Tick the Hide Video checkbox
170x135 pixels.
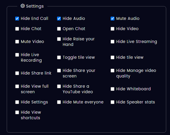113,29
